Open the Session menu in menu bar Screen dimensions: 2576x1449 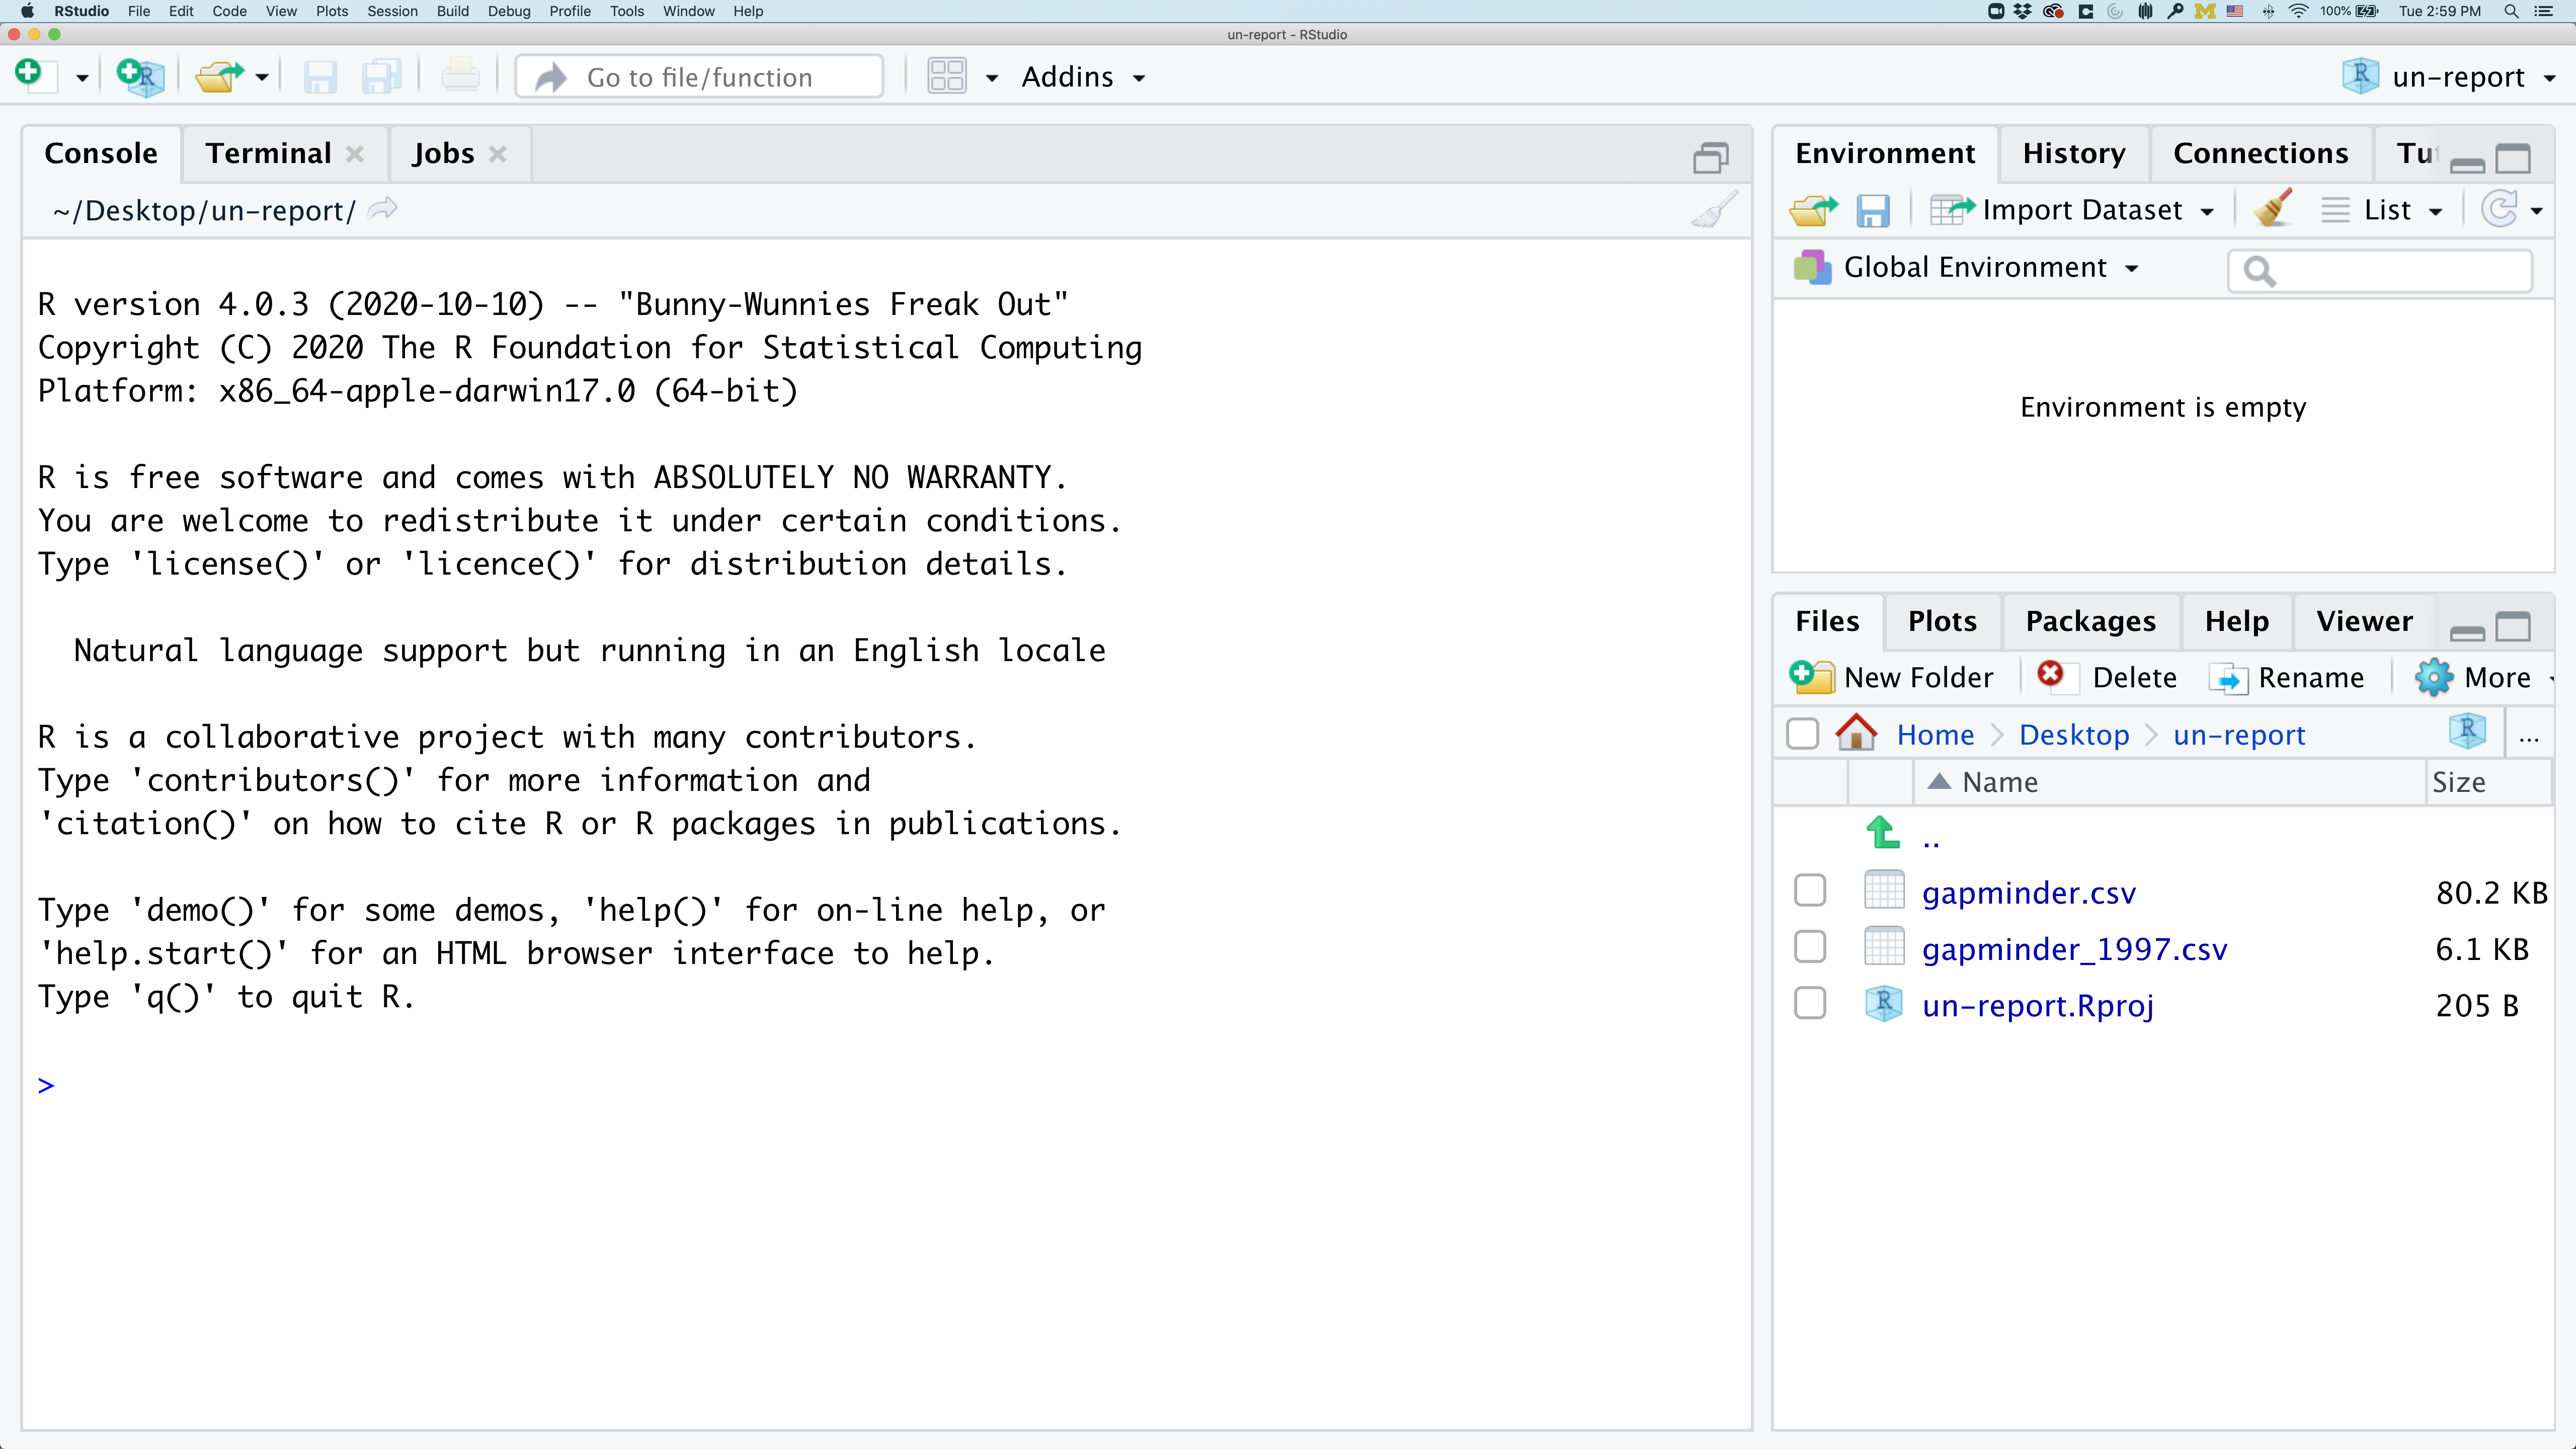pyautogui.click(x=392, y=11)
